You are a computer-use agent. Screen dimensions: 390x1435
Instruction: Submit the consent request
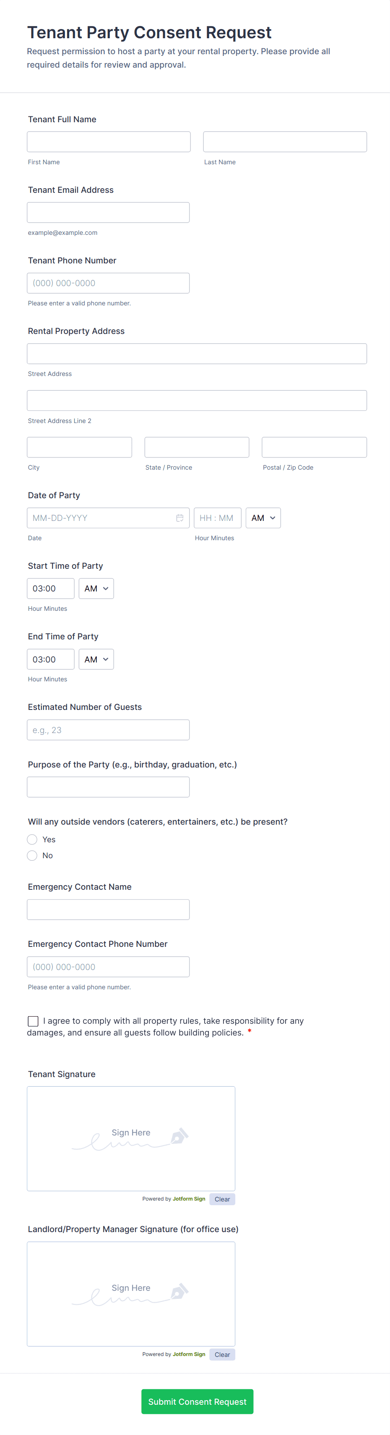197,1401
